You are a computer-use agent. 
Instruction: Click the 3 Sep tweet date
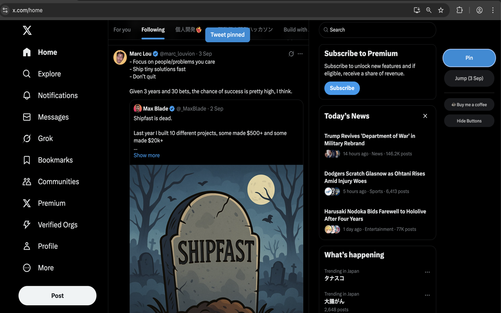[205, 54]
